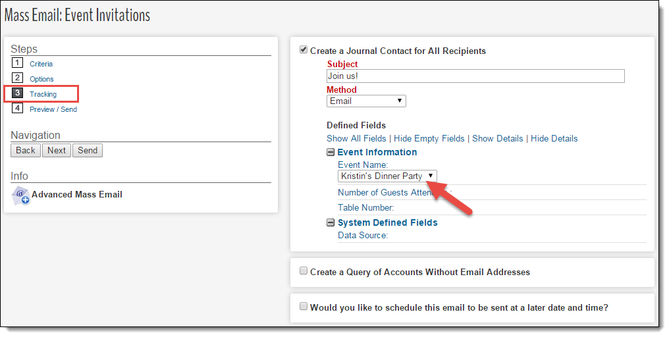Click the Show All Fields link
Viewport: 669px width, 337px height.
[x=356, y=138]
